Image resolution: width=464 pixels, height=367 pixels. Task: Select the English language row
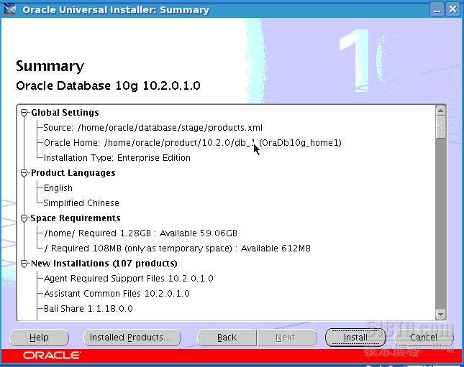58,188
